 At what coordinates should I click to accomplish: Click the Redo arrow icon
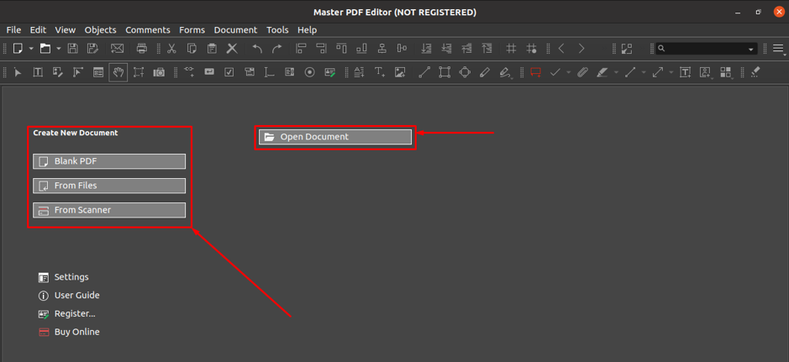point(276,48)
